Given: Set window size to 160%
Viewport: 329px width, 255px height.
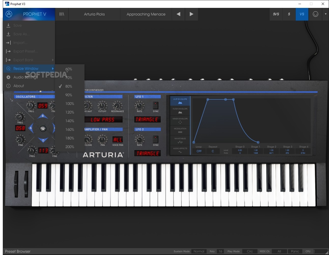Looking at the screenshot, I should [x=70, y=130].
